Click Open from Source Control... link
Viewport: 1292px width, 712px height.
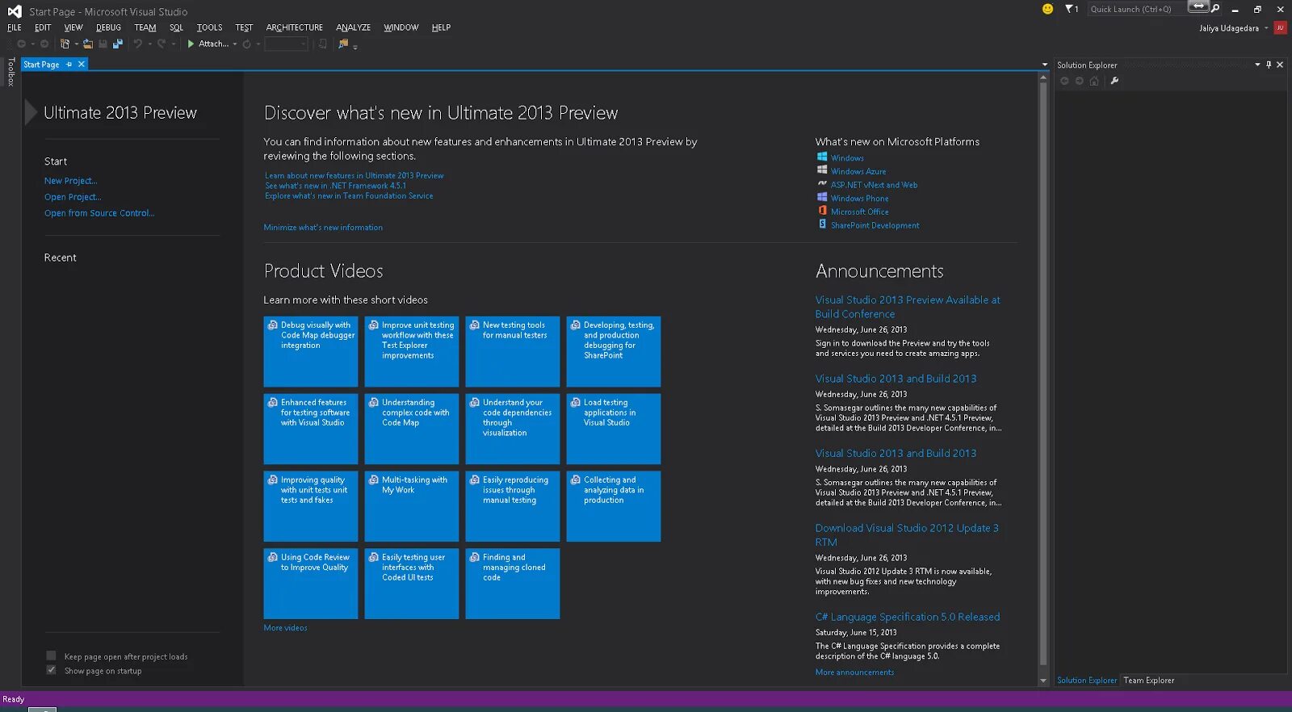point(99,213)
